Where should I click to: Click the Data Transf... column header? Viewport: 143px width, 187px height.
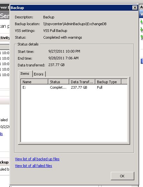82,82
